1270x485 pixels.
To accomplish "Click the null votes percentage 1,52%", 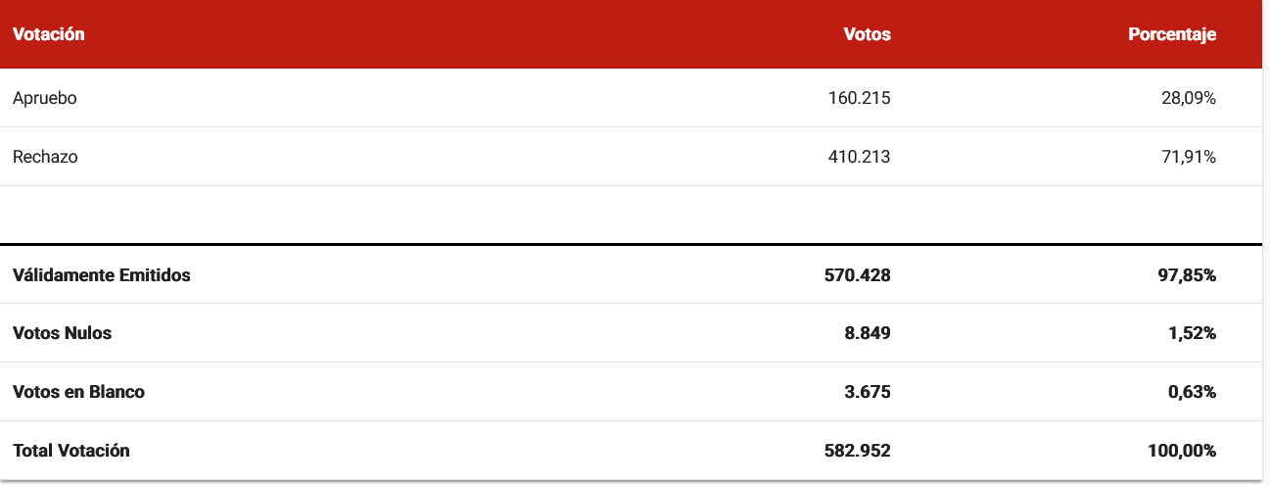I will point(1190,333).
